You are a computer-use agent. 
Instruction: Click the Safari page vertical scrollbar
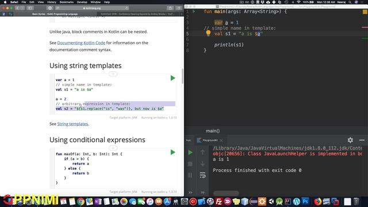point(182,76)
